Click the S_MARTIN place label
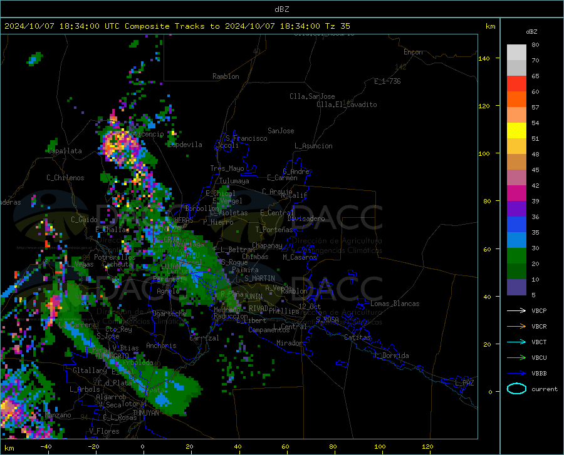564x455 pixels. (x=259, y=279)
